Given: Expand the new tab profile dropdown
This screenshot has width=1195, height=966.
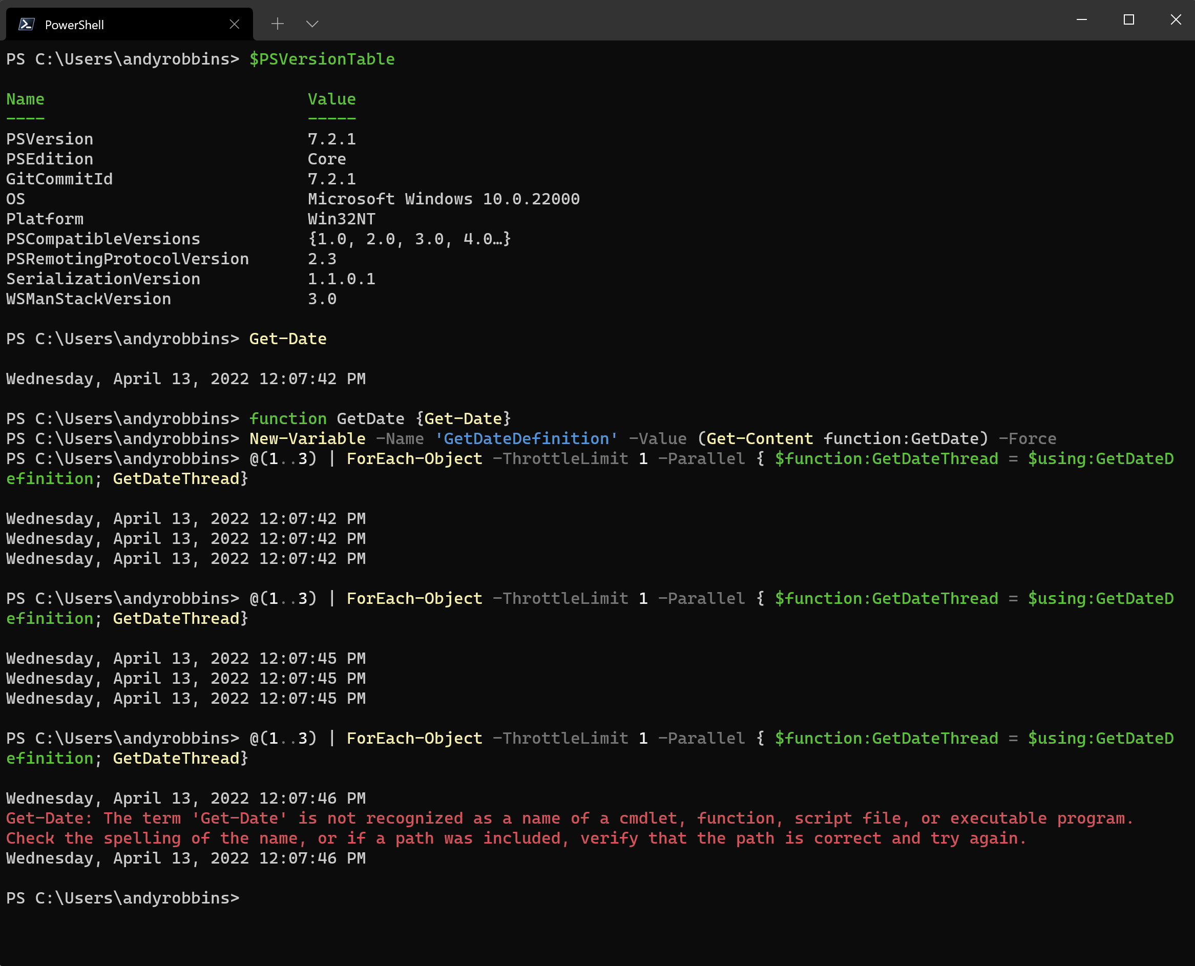Looking at the screenshot, I should 312,24.
